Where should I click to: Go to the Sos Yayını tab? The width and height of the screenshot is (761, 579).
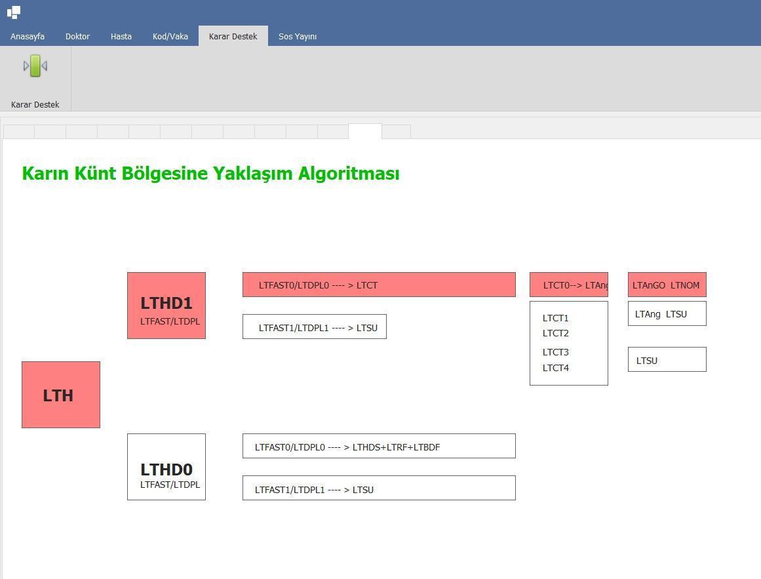point(298,36)
